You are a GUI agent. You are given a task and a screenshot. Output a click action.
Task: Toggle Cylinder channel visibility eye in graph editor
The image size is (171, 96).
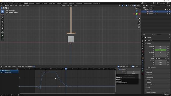coord(5,71)
